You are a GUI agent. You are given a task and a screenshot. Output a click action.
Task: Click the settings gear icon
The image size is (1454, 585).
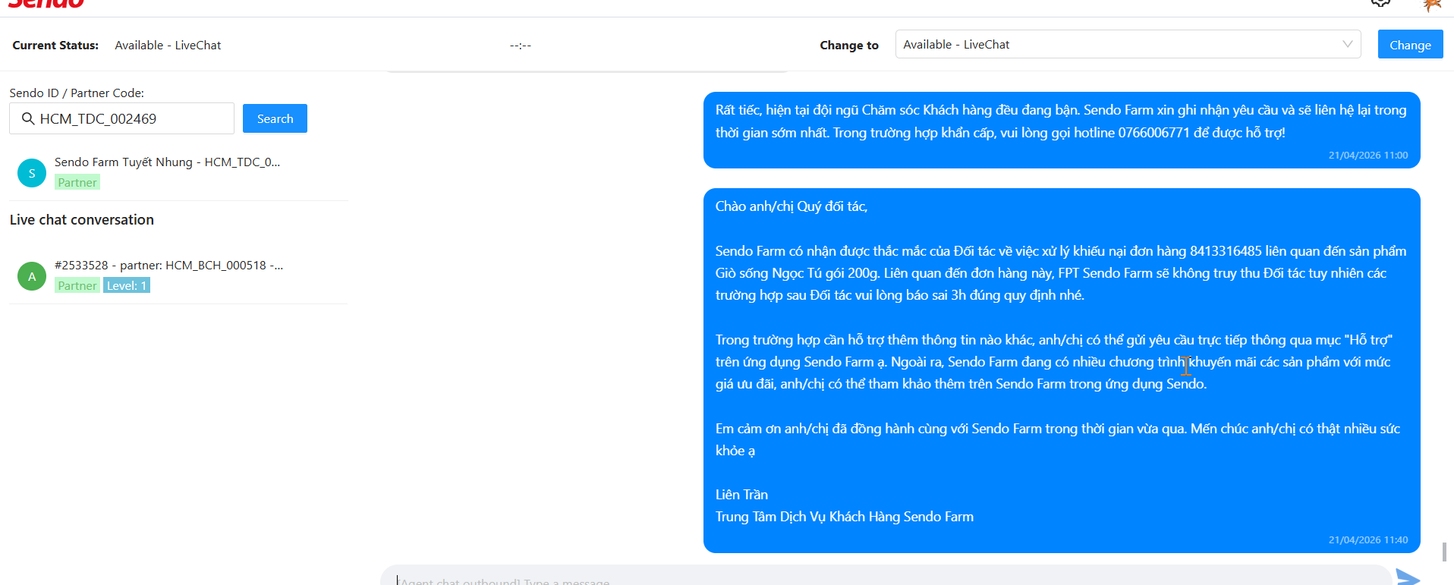(x=1380, y=3)
